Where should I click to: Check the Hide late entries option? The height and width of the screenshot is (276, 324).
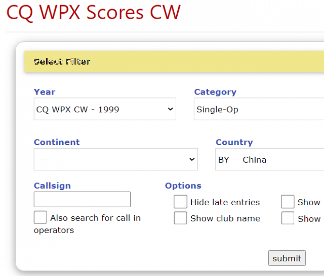(x=180, y=202)
